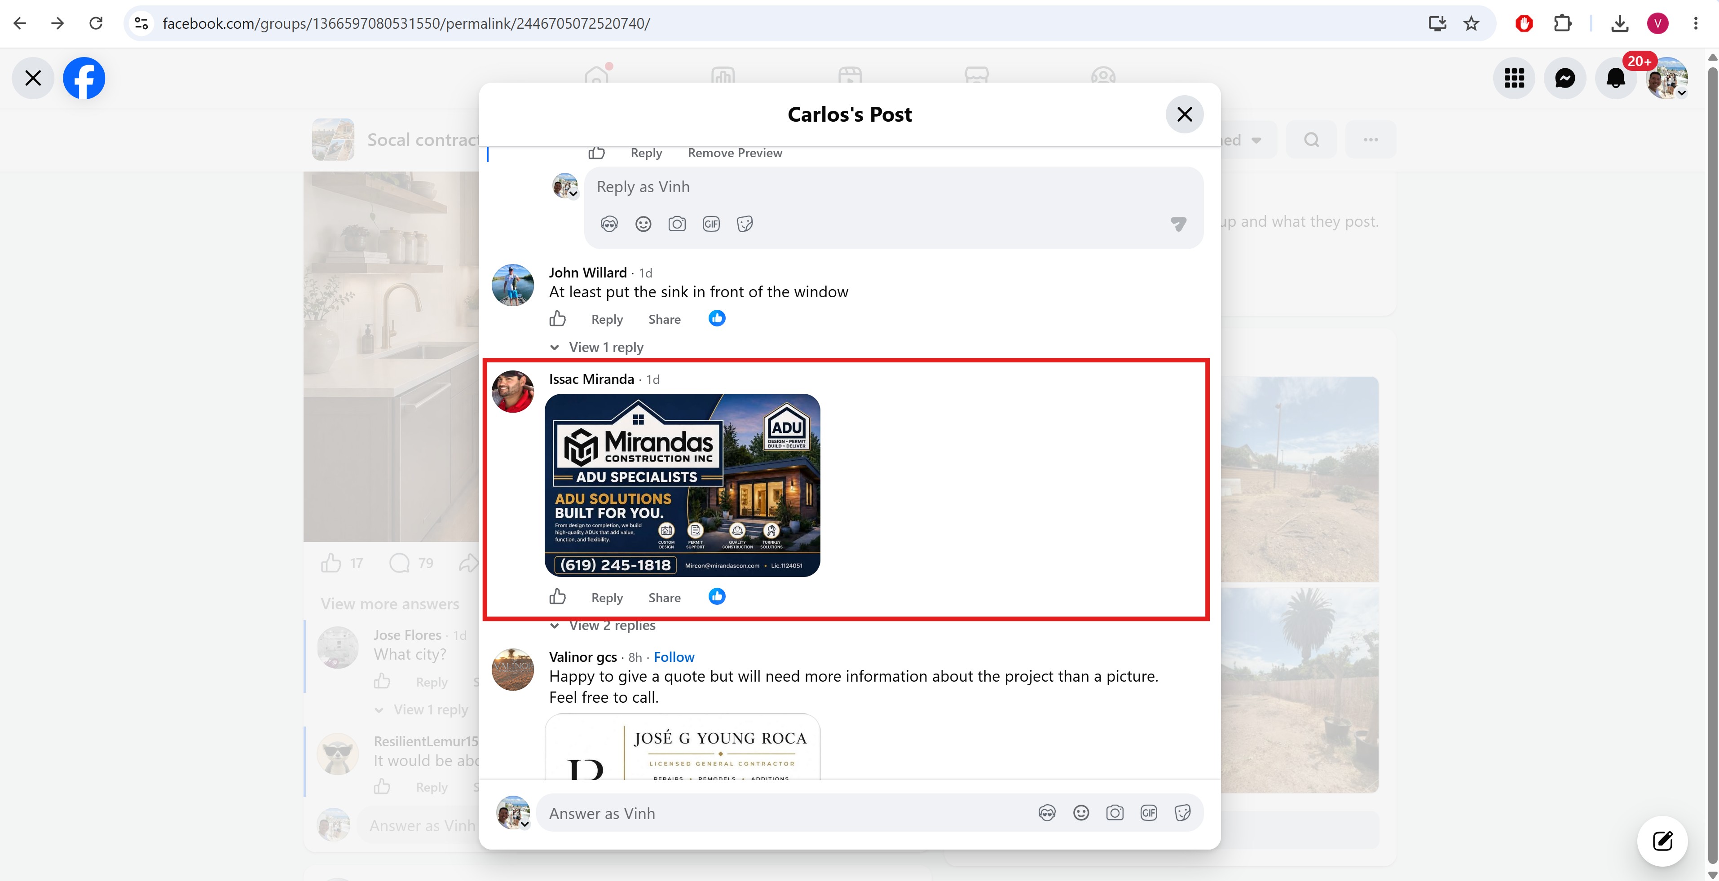This screenshot has width=1719, height=881.
Task: Insert emoji in Reply as Vinh box
Action: coord(644,224)
